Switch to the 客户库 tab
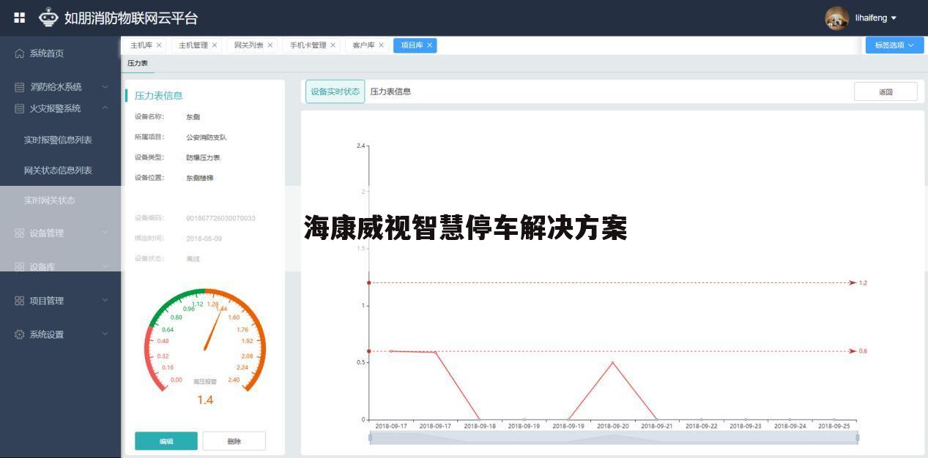 point(363,45)
